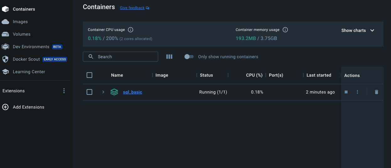This screenshot has height=168, width=391.
Task: Sort by the Name column header
Action: pyautogui.click(x=117, y=75)
